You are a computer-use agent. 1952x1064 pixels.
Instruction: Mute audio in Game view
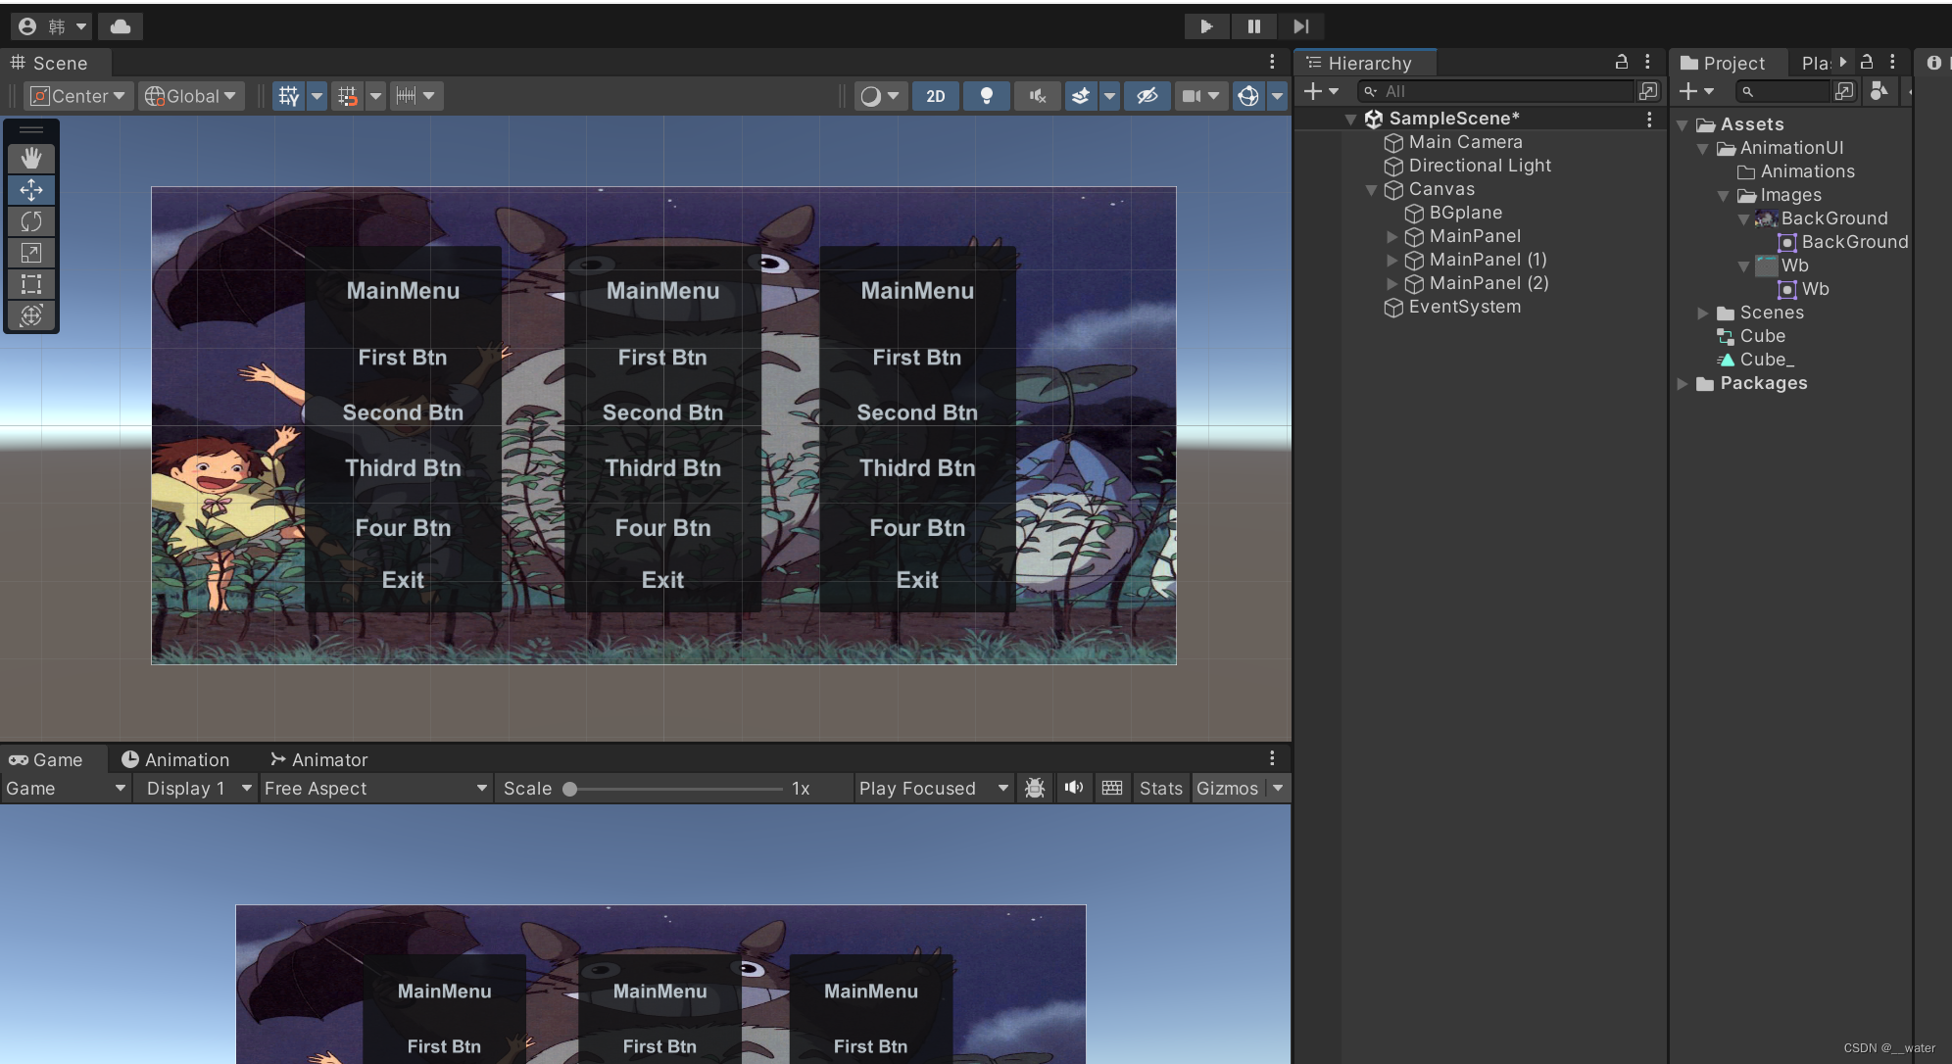[1074, 789]
